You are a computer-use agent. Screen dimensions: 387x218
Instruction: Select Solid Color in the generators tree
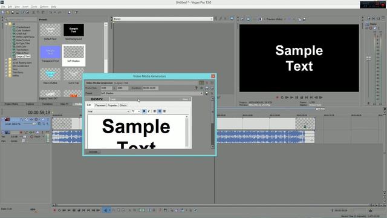(21, 47)
